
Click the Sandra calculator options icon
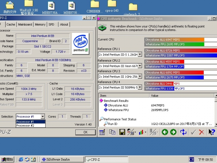click(102, 132)
